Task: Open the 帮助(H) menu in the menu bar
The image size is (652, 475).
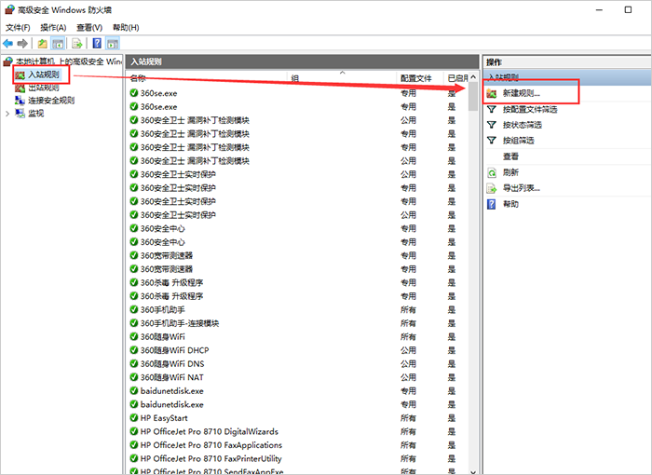Action: tap(126, 27)
